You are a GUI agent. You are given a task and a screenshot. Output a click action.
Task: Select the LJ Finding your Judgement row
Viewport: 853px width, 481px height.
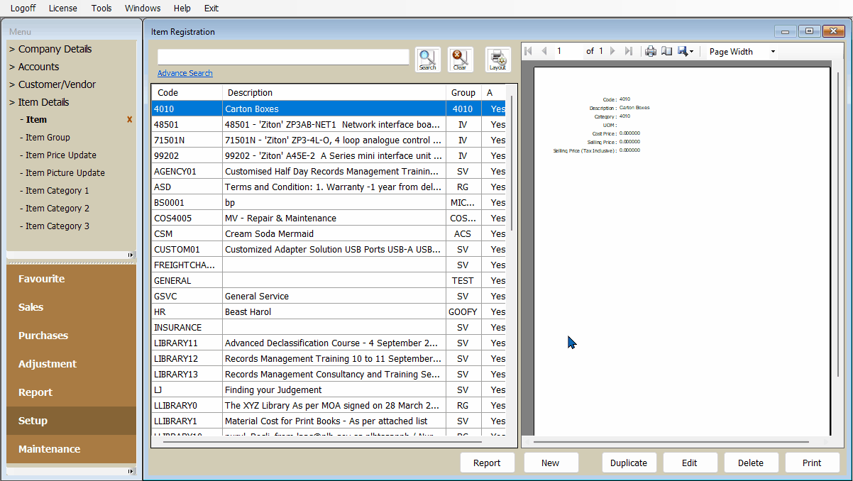click(330, 390)
